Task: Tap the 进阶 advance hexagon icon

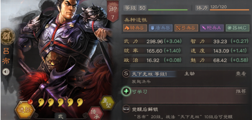Action: 24,110
